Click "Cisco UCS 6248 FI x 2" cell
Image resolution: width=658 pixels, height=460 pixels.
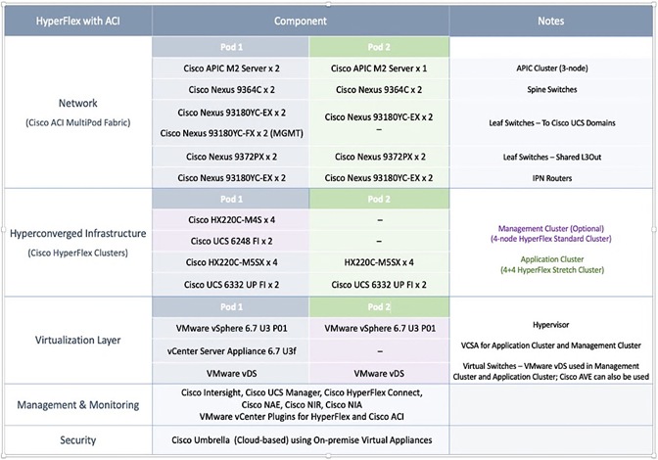(230, 240)
